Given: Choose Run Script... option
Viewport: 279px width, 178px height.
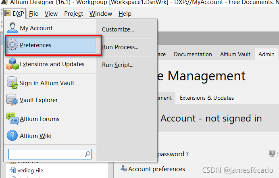Looking at the screenshot, I should [x=118, y=65].
